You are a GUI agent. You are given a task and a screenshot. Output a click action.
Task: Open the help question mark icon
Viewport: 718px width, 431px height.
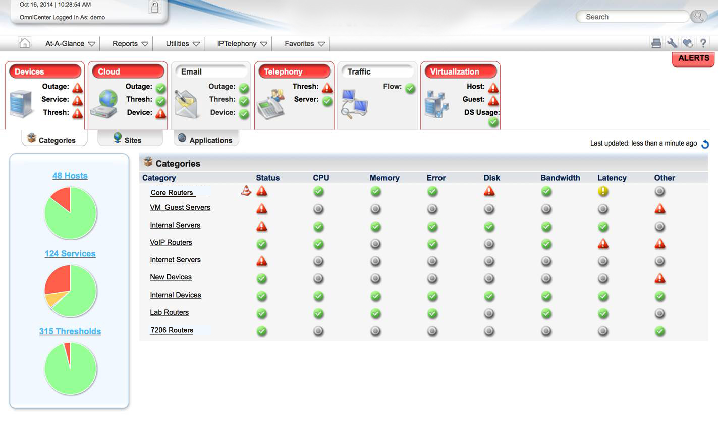(x=703, y=43)
